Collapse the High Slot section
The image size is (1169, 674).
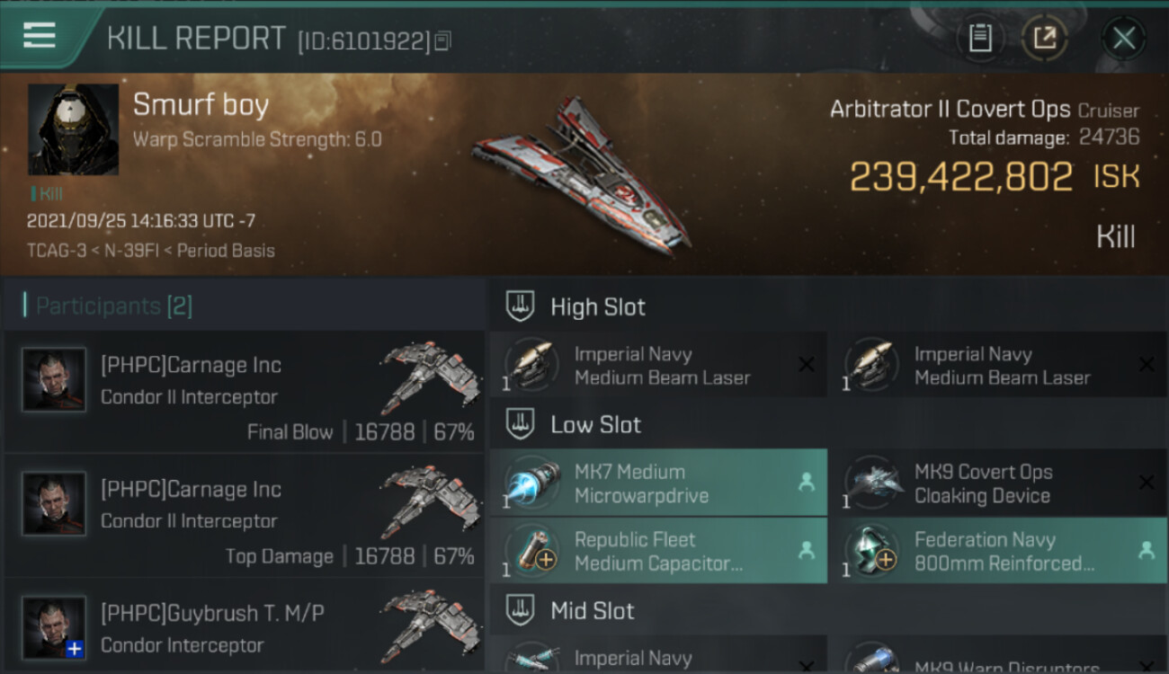tap(520, 306)
